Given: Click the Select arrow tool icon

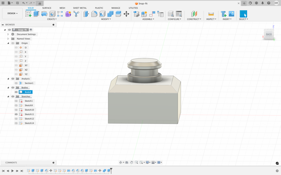Looking at the screenshot, I should 243,14.
